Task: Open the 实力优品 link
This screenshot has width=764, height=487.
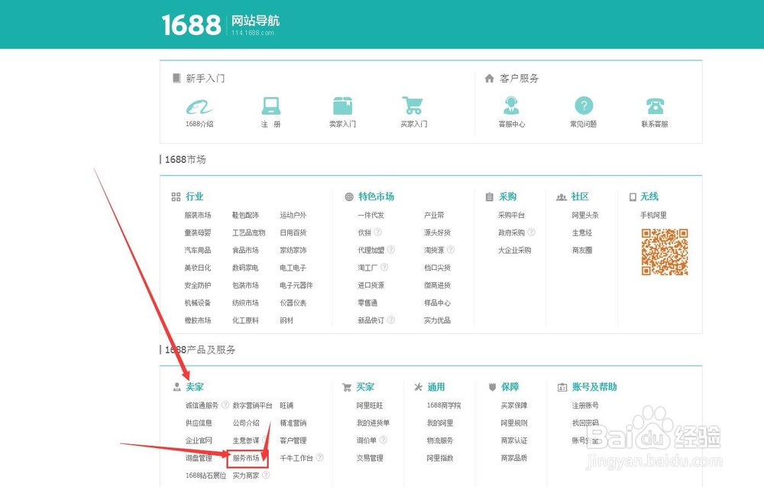Action: (x=437, y=320)
